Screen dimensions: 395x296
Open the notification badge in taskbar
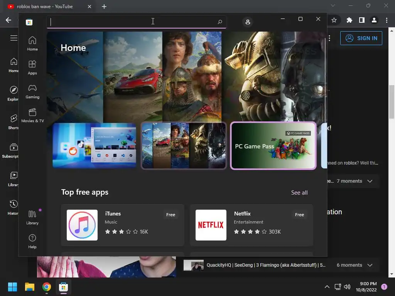[384, 287]
